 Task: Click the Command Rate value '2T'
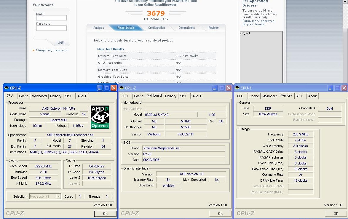(301, 175)
